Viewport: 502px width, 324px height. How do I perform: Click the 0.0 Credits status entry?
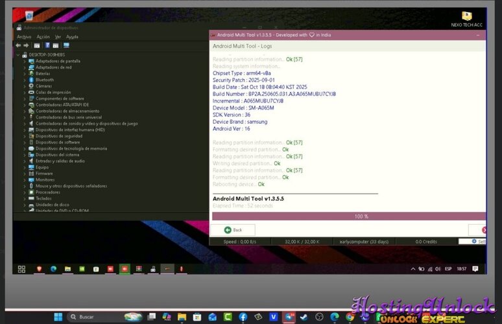pyautogui.click(x=426, y=242)
